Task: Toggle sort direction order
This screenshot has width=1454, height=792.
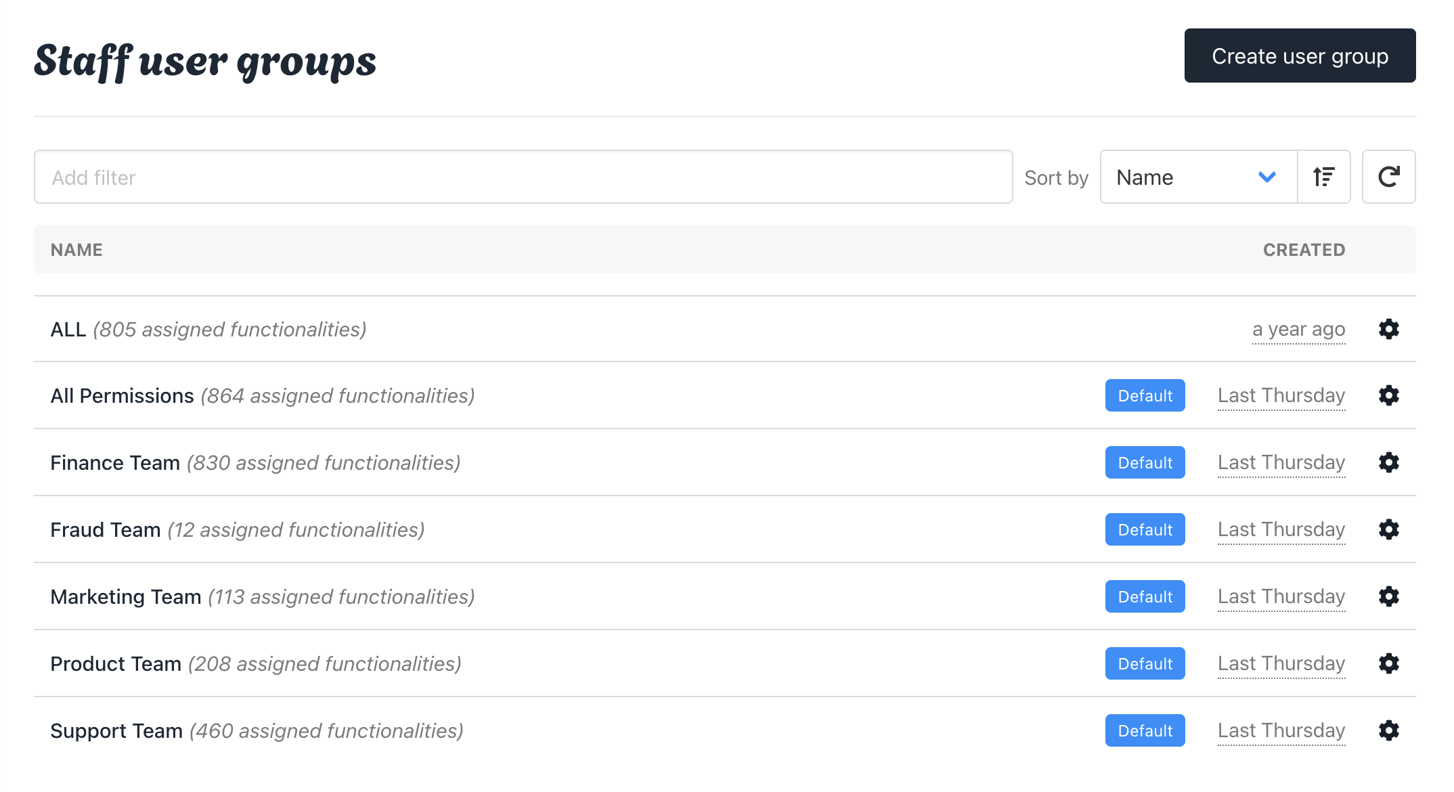Action: tap(1323, 177)
